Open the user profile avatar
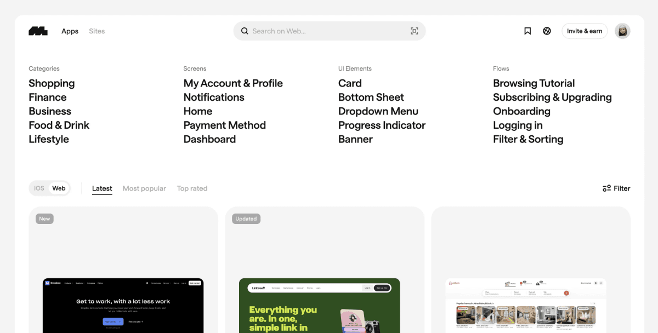The image size is (658, 333). [x=622, y=31]
